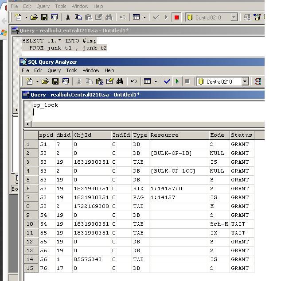
Task: Click the Paste clipboard icon in the front window toolbar
Action: pyautogui.click(x=99, y=81)
